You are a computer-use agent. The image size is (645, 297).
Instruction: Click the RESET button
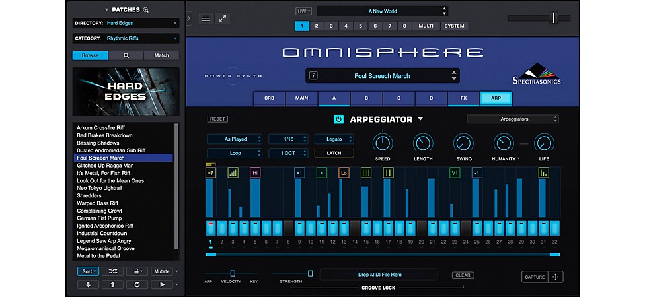(217, 119)
